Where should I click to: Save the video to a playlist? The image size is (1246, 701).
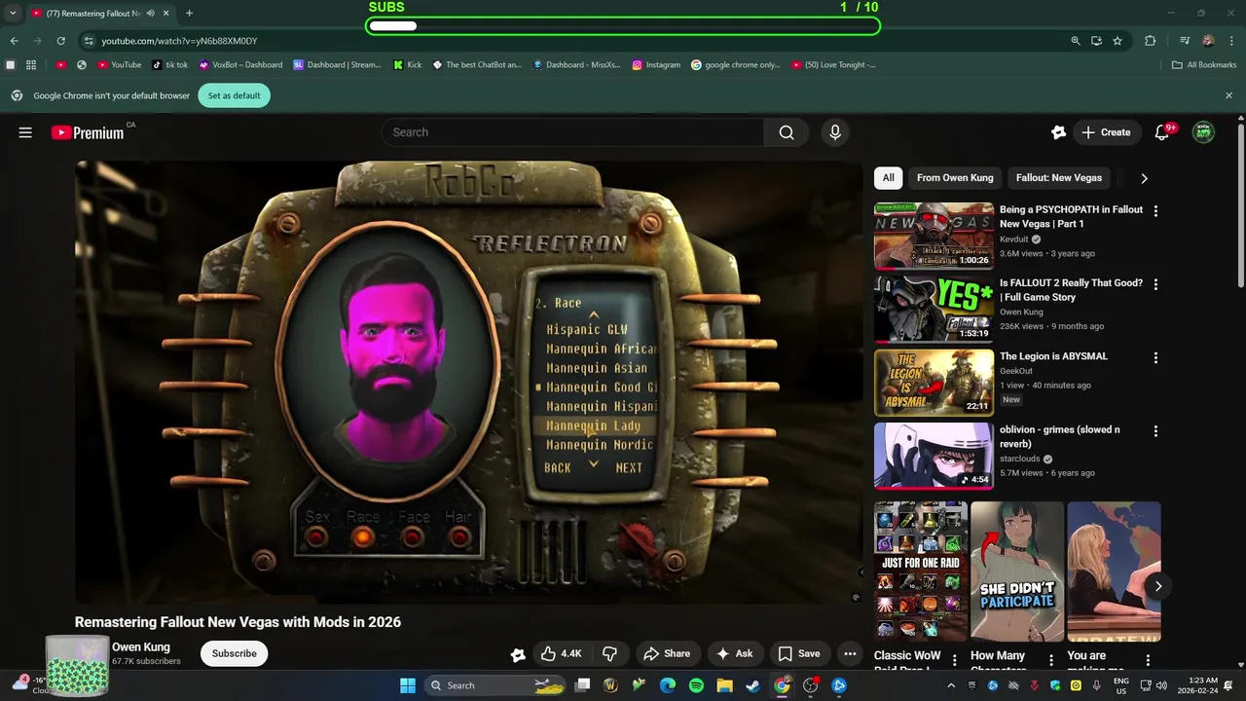tap(799, 653)
